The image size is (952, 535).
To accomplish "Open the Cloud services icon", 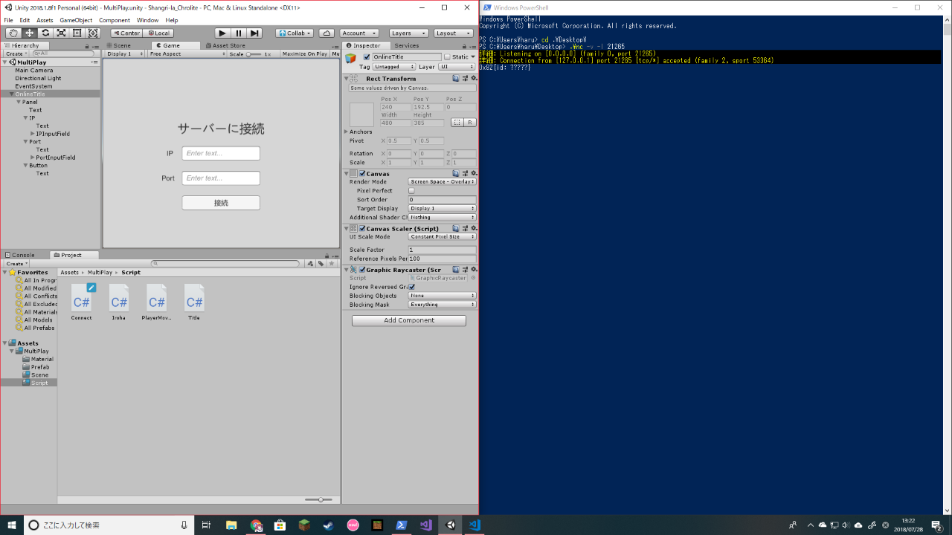I will click(327, 33).
